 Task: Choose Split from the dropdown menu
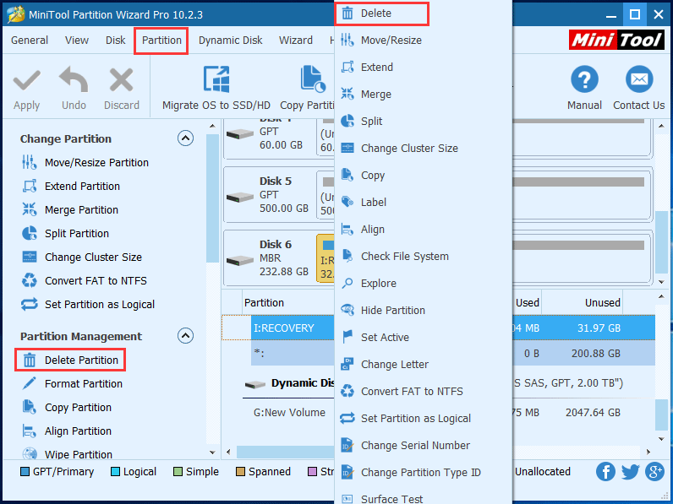click(x=424, y=122)
